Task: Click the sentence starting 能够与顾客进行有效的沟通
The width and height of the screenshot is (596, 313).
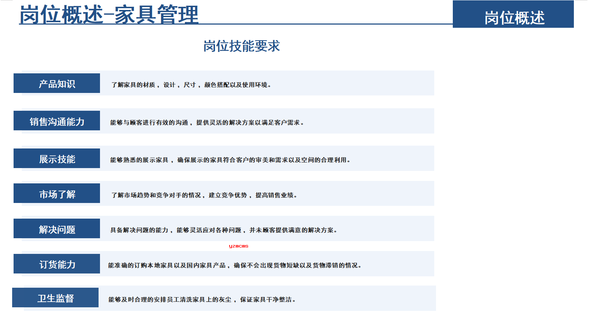Action: coord(207,122)
